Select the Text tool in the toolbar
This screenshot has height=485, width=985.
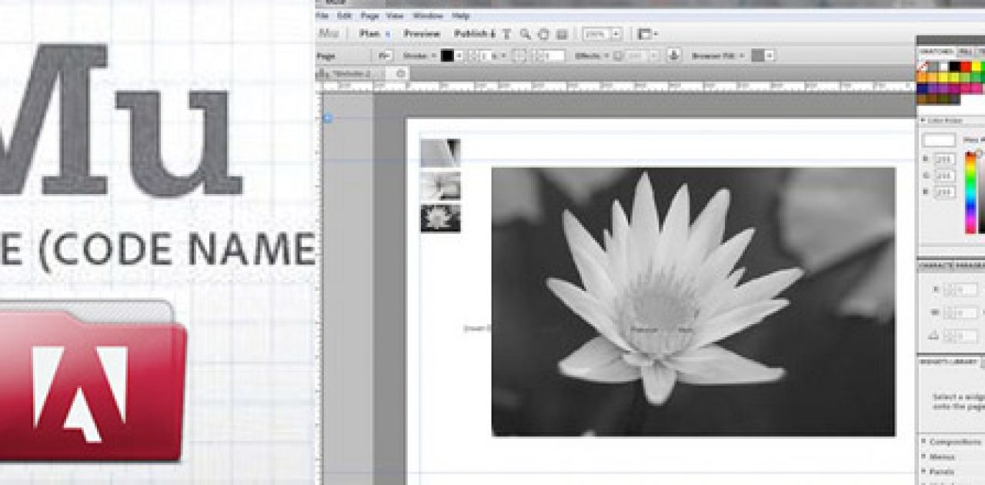pyautogui.click(x=506, y=34)
